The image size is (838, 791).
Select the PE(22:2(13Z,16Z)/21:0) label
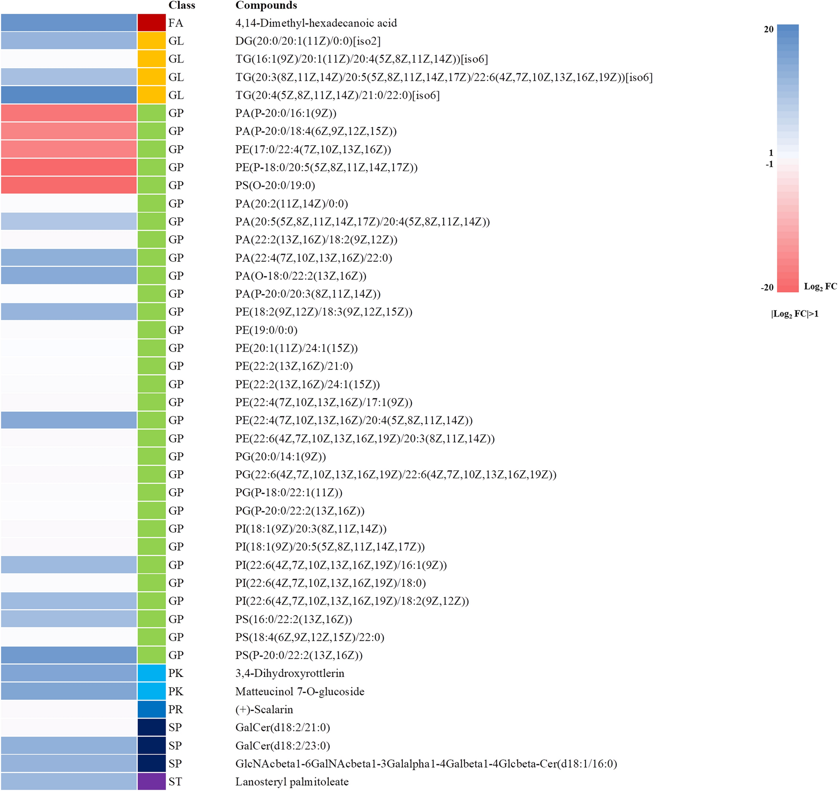[x=294, y=366]
